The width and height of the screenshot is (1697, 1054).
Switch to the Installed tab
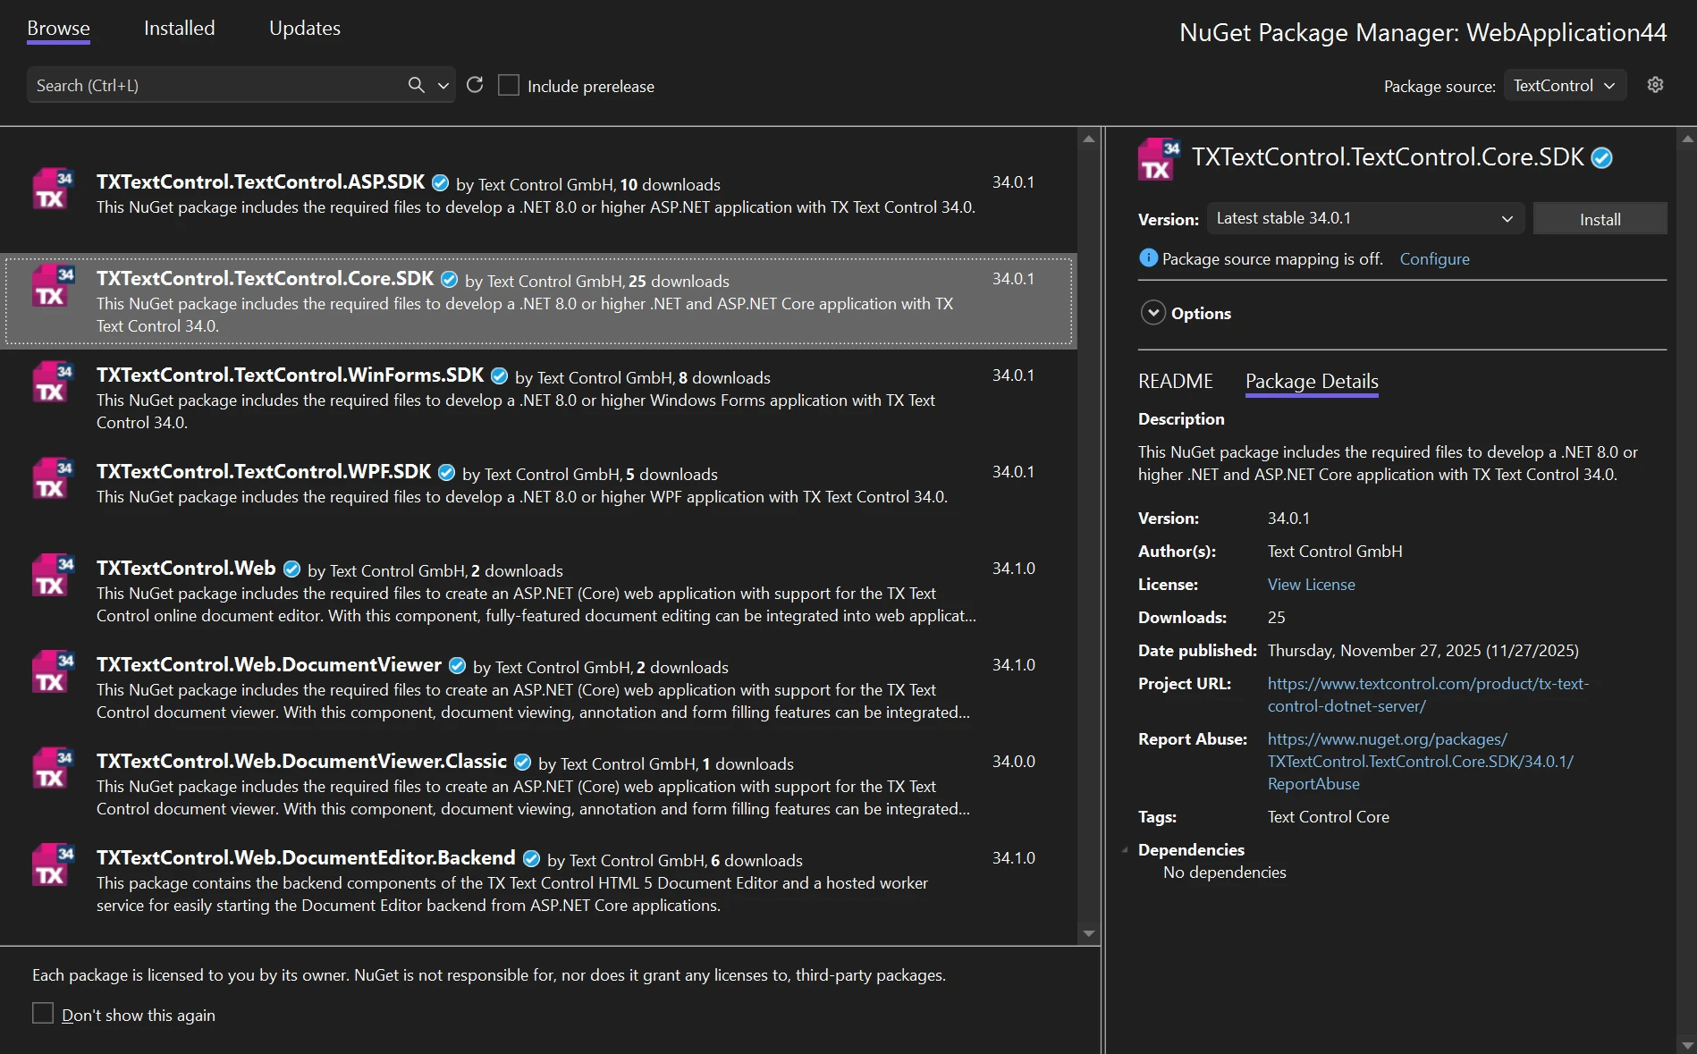point(179,28)
